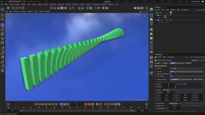205x115 pixels.
Task: Open the Fix Texture Off dropdown
Action: coord(186,76)
